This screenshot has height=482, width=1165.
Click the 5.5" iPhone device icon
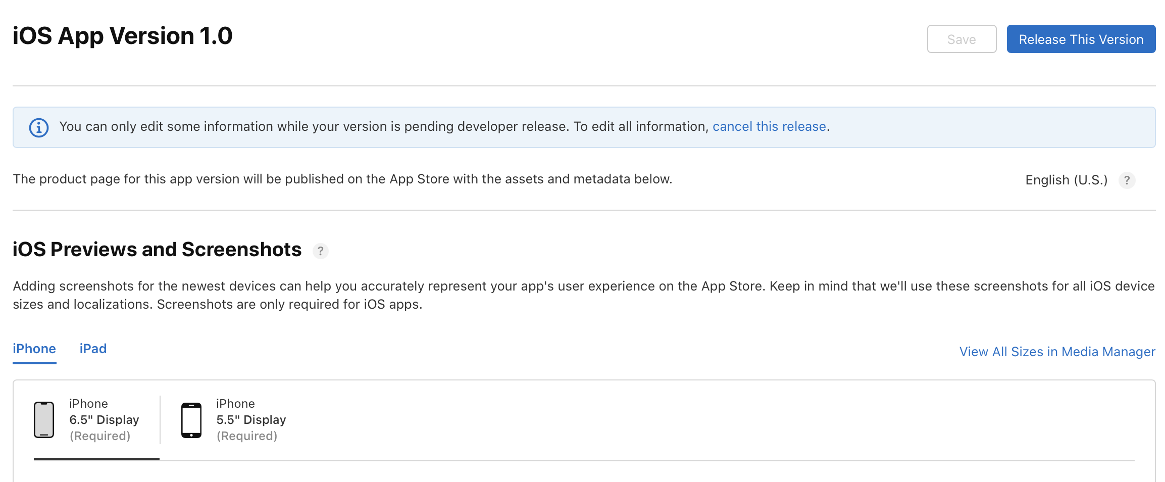tap(191, 420)
